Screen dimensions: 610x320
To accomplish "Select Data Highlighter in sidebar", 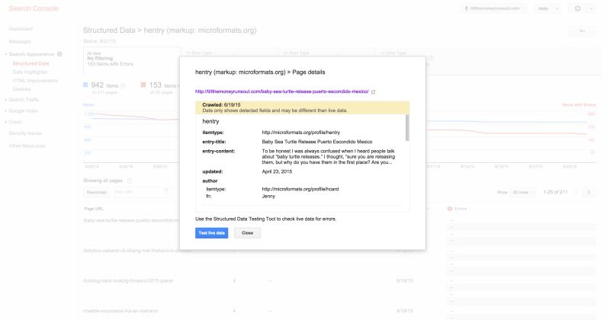I will coord(30,72).
